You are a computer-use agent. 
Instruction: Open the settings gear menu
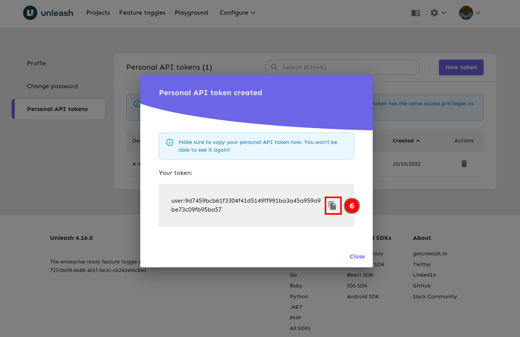click(434, 13)
